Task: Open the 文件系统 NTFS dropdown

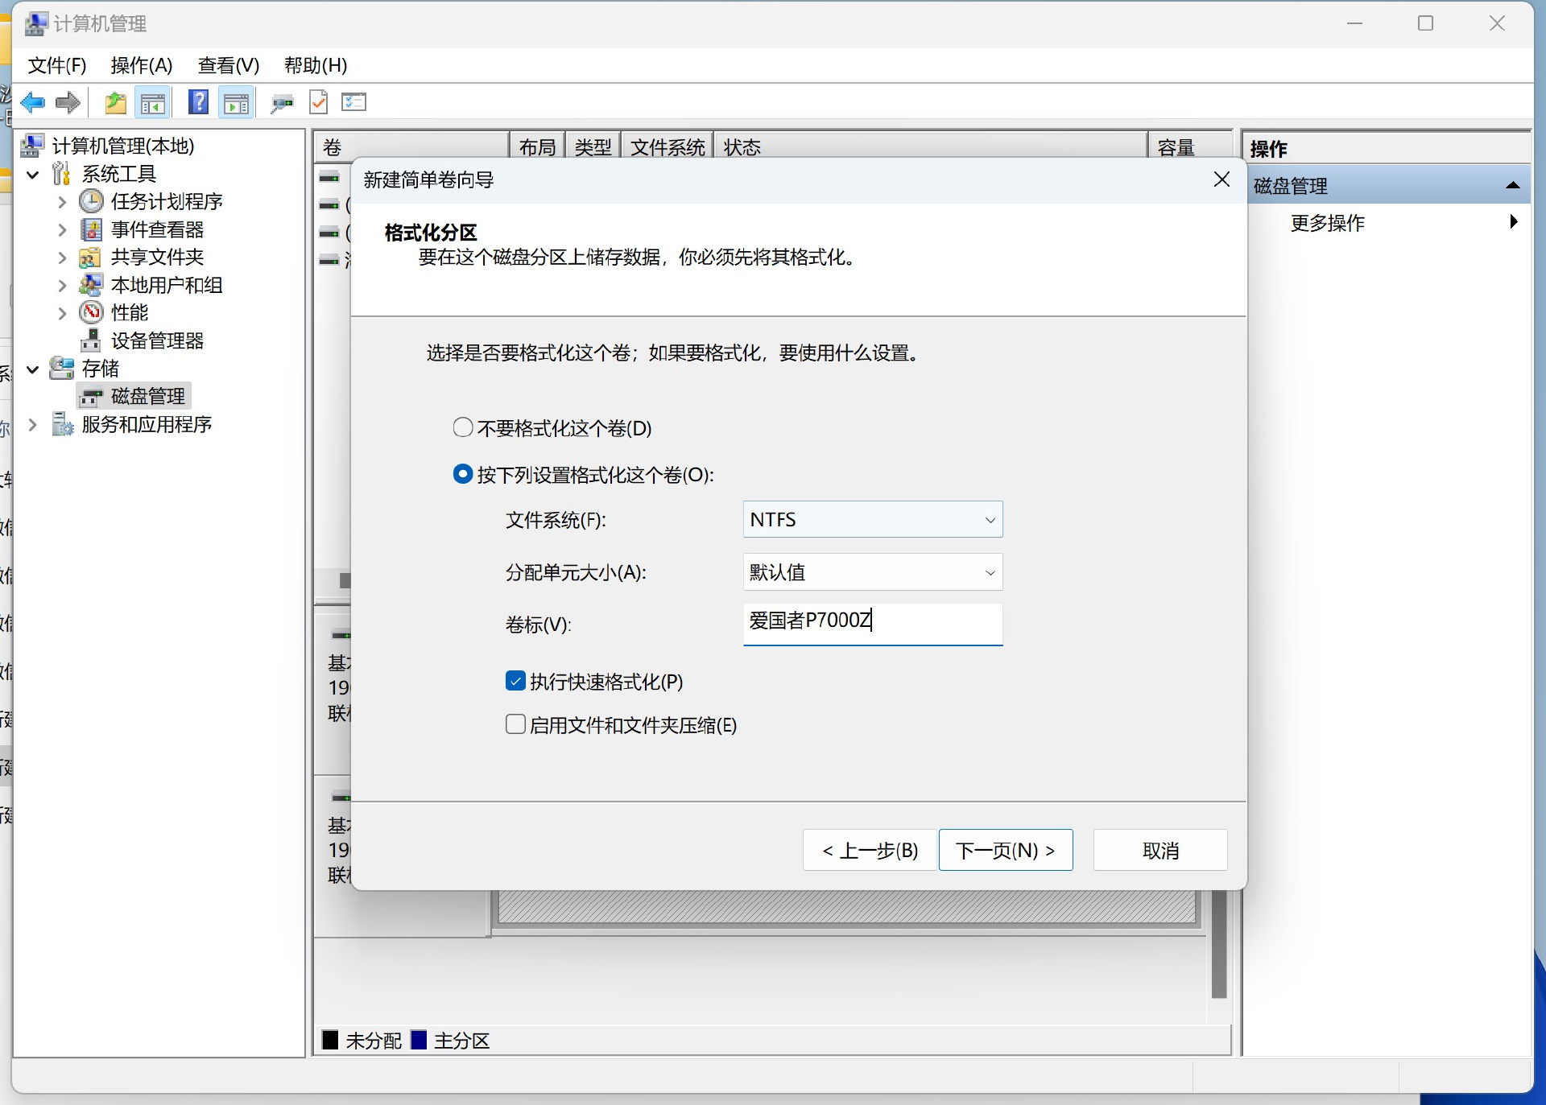Action: point(872,520)
